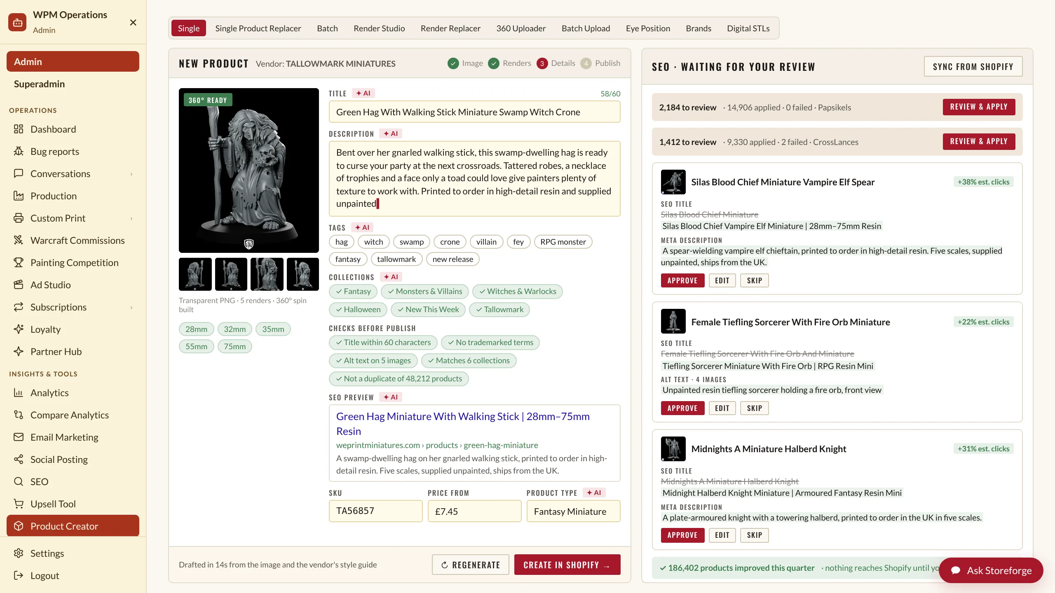Image resolution: width=1055 pixels, height=593 pixels.
Task: Click the Logout exit icon
Action: click(19, 576)
